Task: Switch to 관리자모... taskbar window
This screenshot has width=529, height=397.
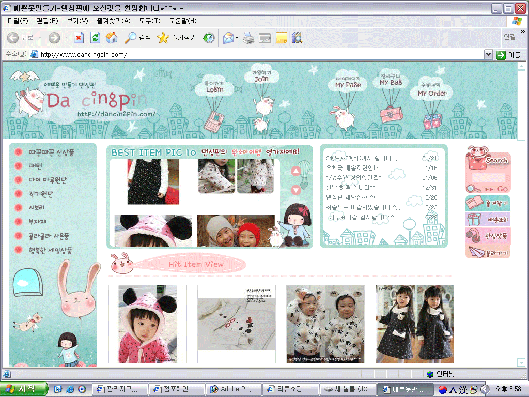Action: coord(120,389)
